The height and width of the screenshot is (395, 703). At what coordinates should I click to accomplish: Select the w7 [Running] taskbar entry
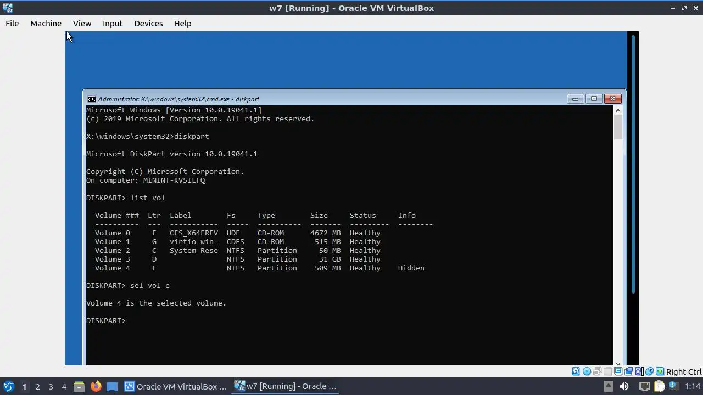point(286,386)
